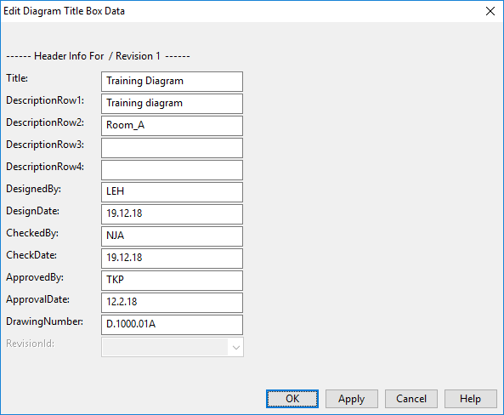Focus the empty DescriptionRow3 field
This screenshot has width=504, height=415.
pos(172,148)
